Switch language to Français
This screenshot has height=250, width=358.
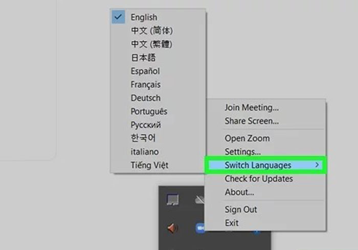click(x=158, y=85)
